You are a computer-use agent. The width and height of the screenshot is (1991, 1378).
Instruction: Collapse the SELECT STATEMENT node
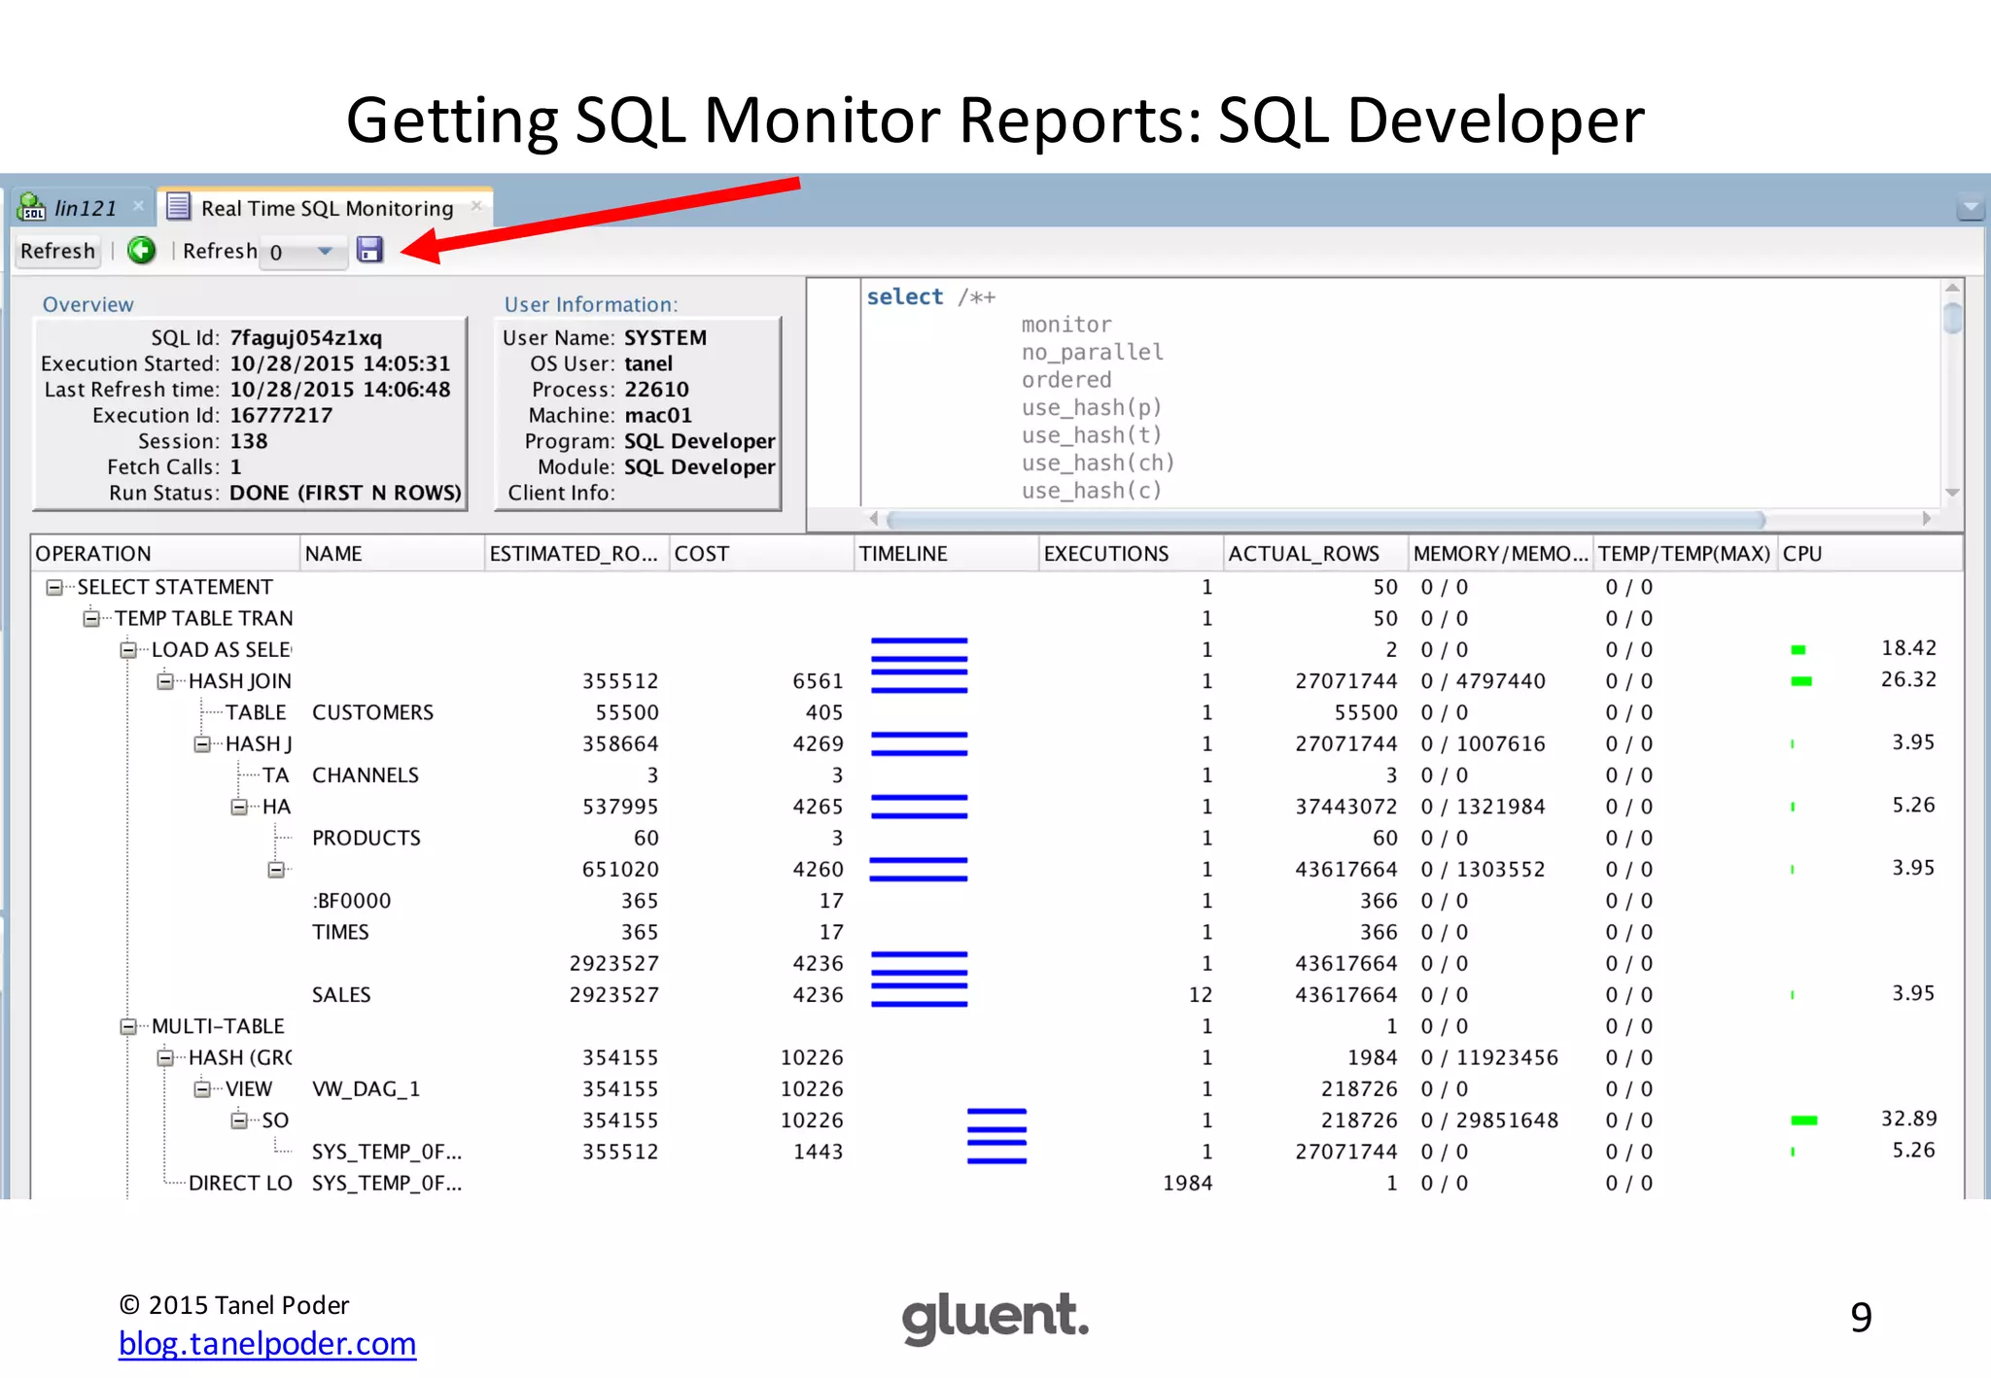coord(54,587)
